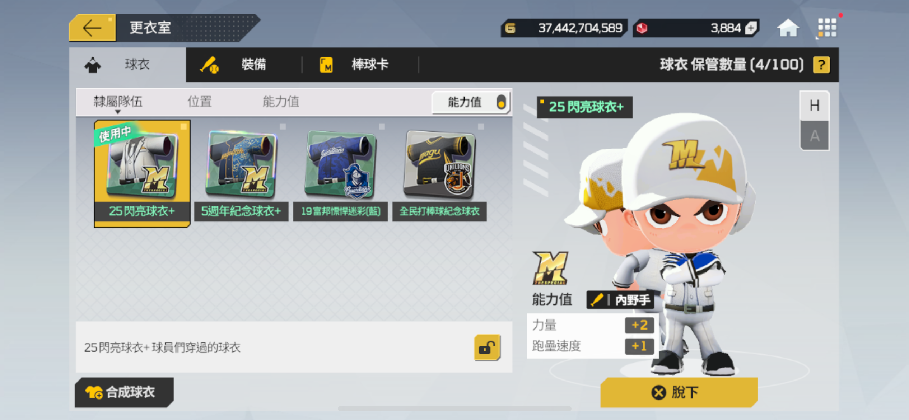Image resolution: width=909 pixels, height=420 pixels.
Task: Go back with the yellow arrow button
Action: [92, 28]
